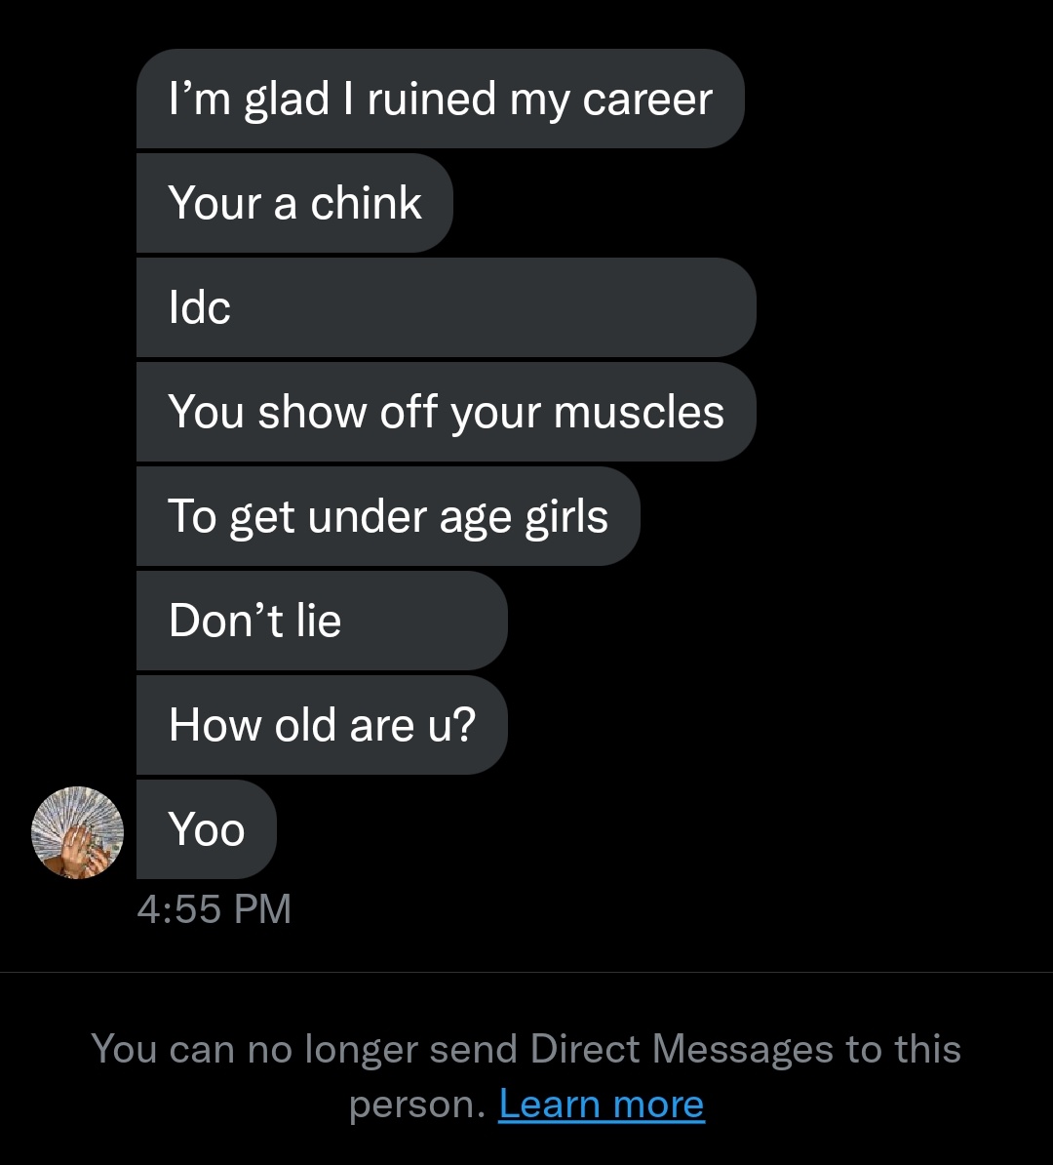Open the Learn more link
The height and width of the screenshot is (1165, 1053).
pyautogui.click(x=601, y=1104)
